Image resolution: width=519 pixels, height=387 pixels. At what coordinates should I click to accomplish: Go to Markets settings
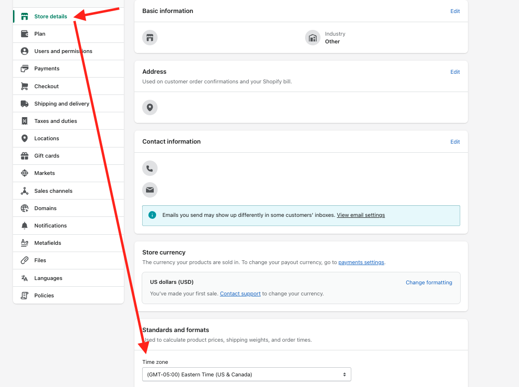(x=68, y=173)
